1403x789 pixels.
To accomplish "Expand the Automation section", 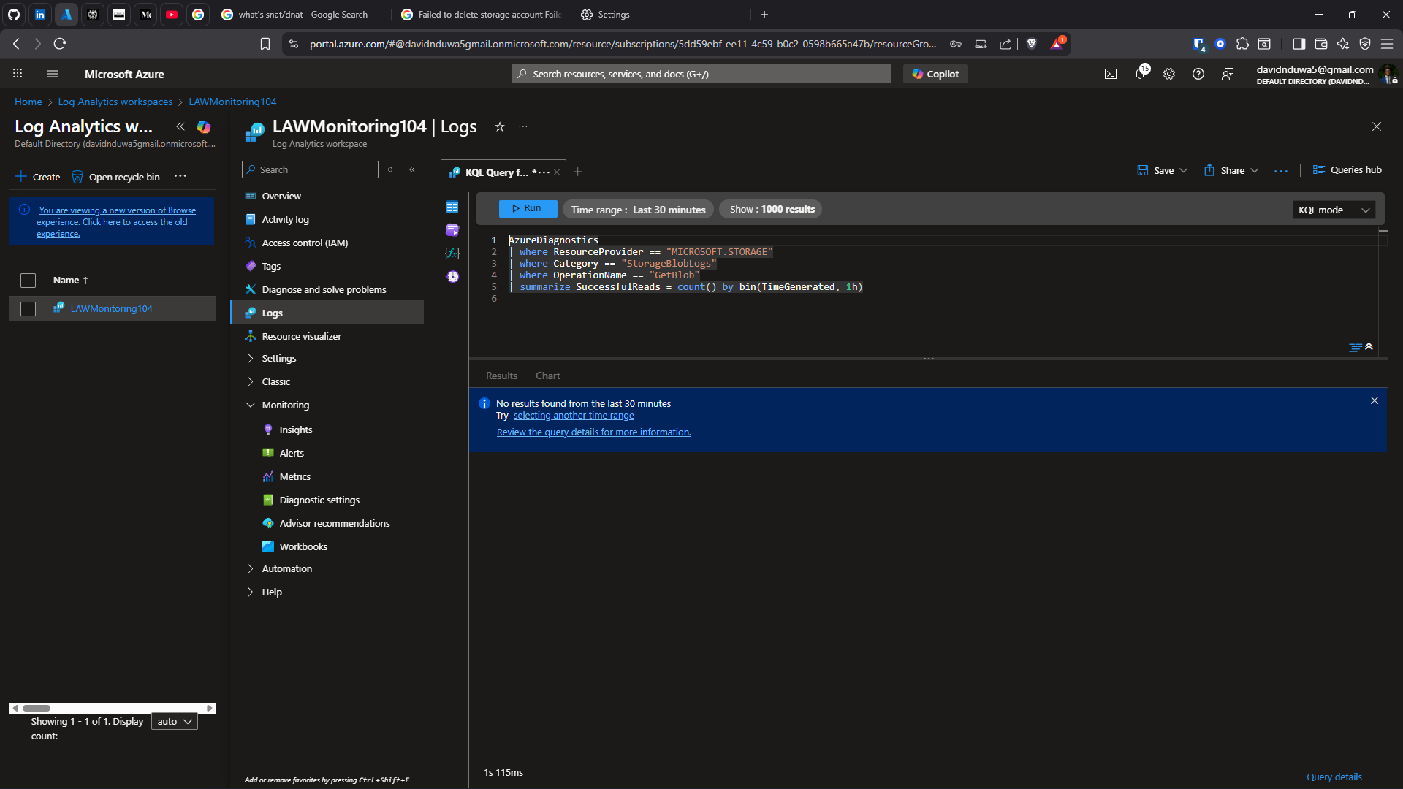I will [x=251, y=568].
